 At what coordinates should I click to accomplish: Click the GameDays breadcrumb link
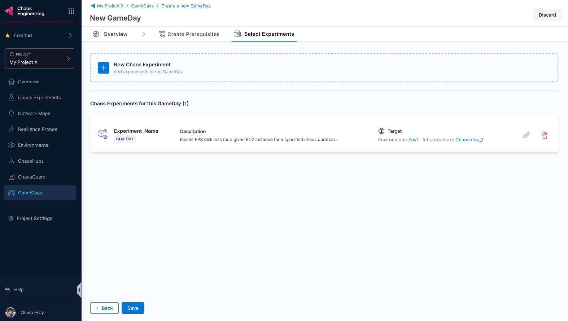point(142,6)
